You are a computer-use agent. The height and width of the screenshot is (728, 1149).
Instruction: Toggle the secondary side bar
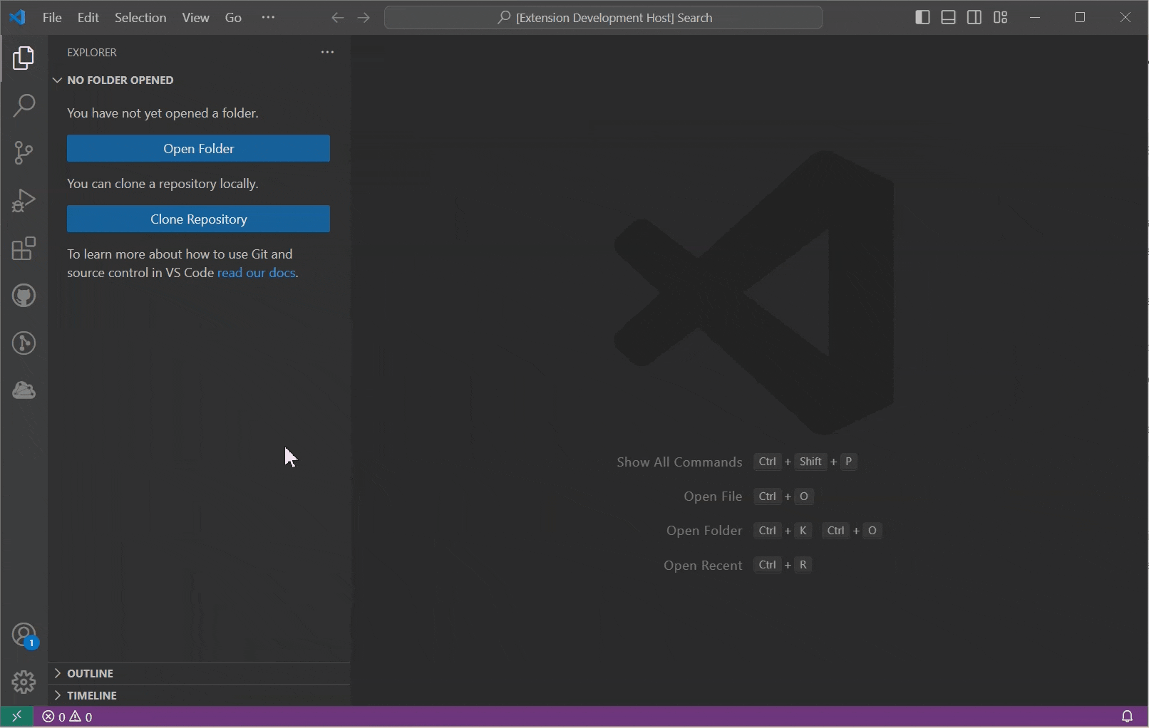tap(974, 17)
